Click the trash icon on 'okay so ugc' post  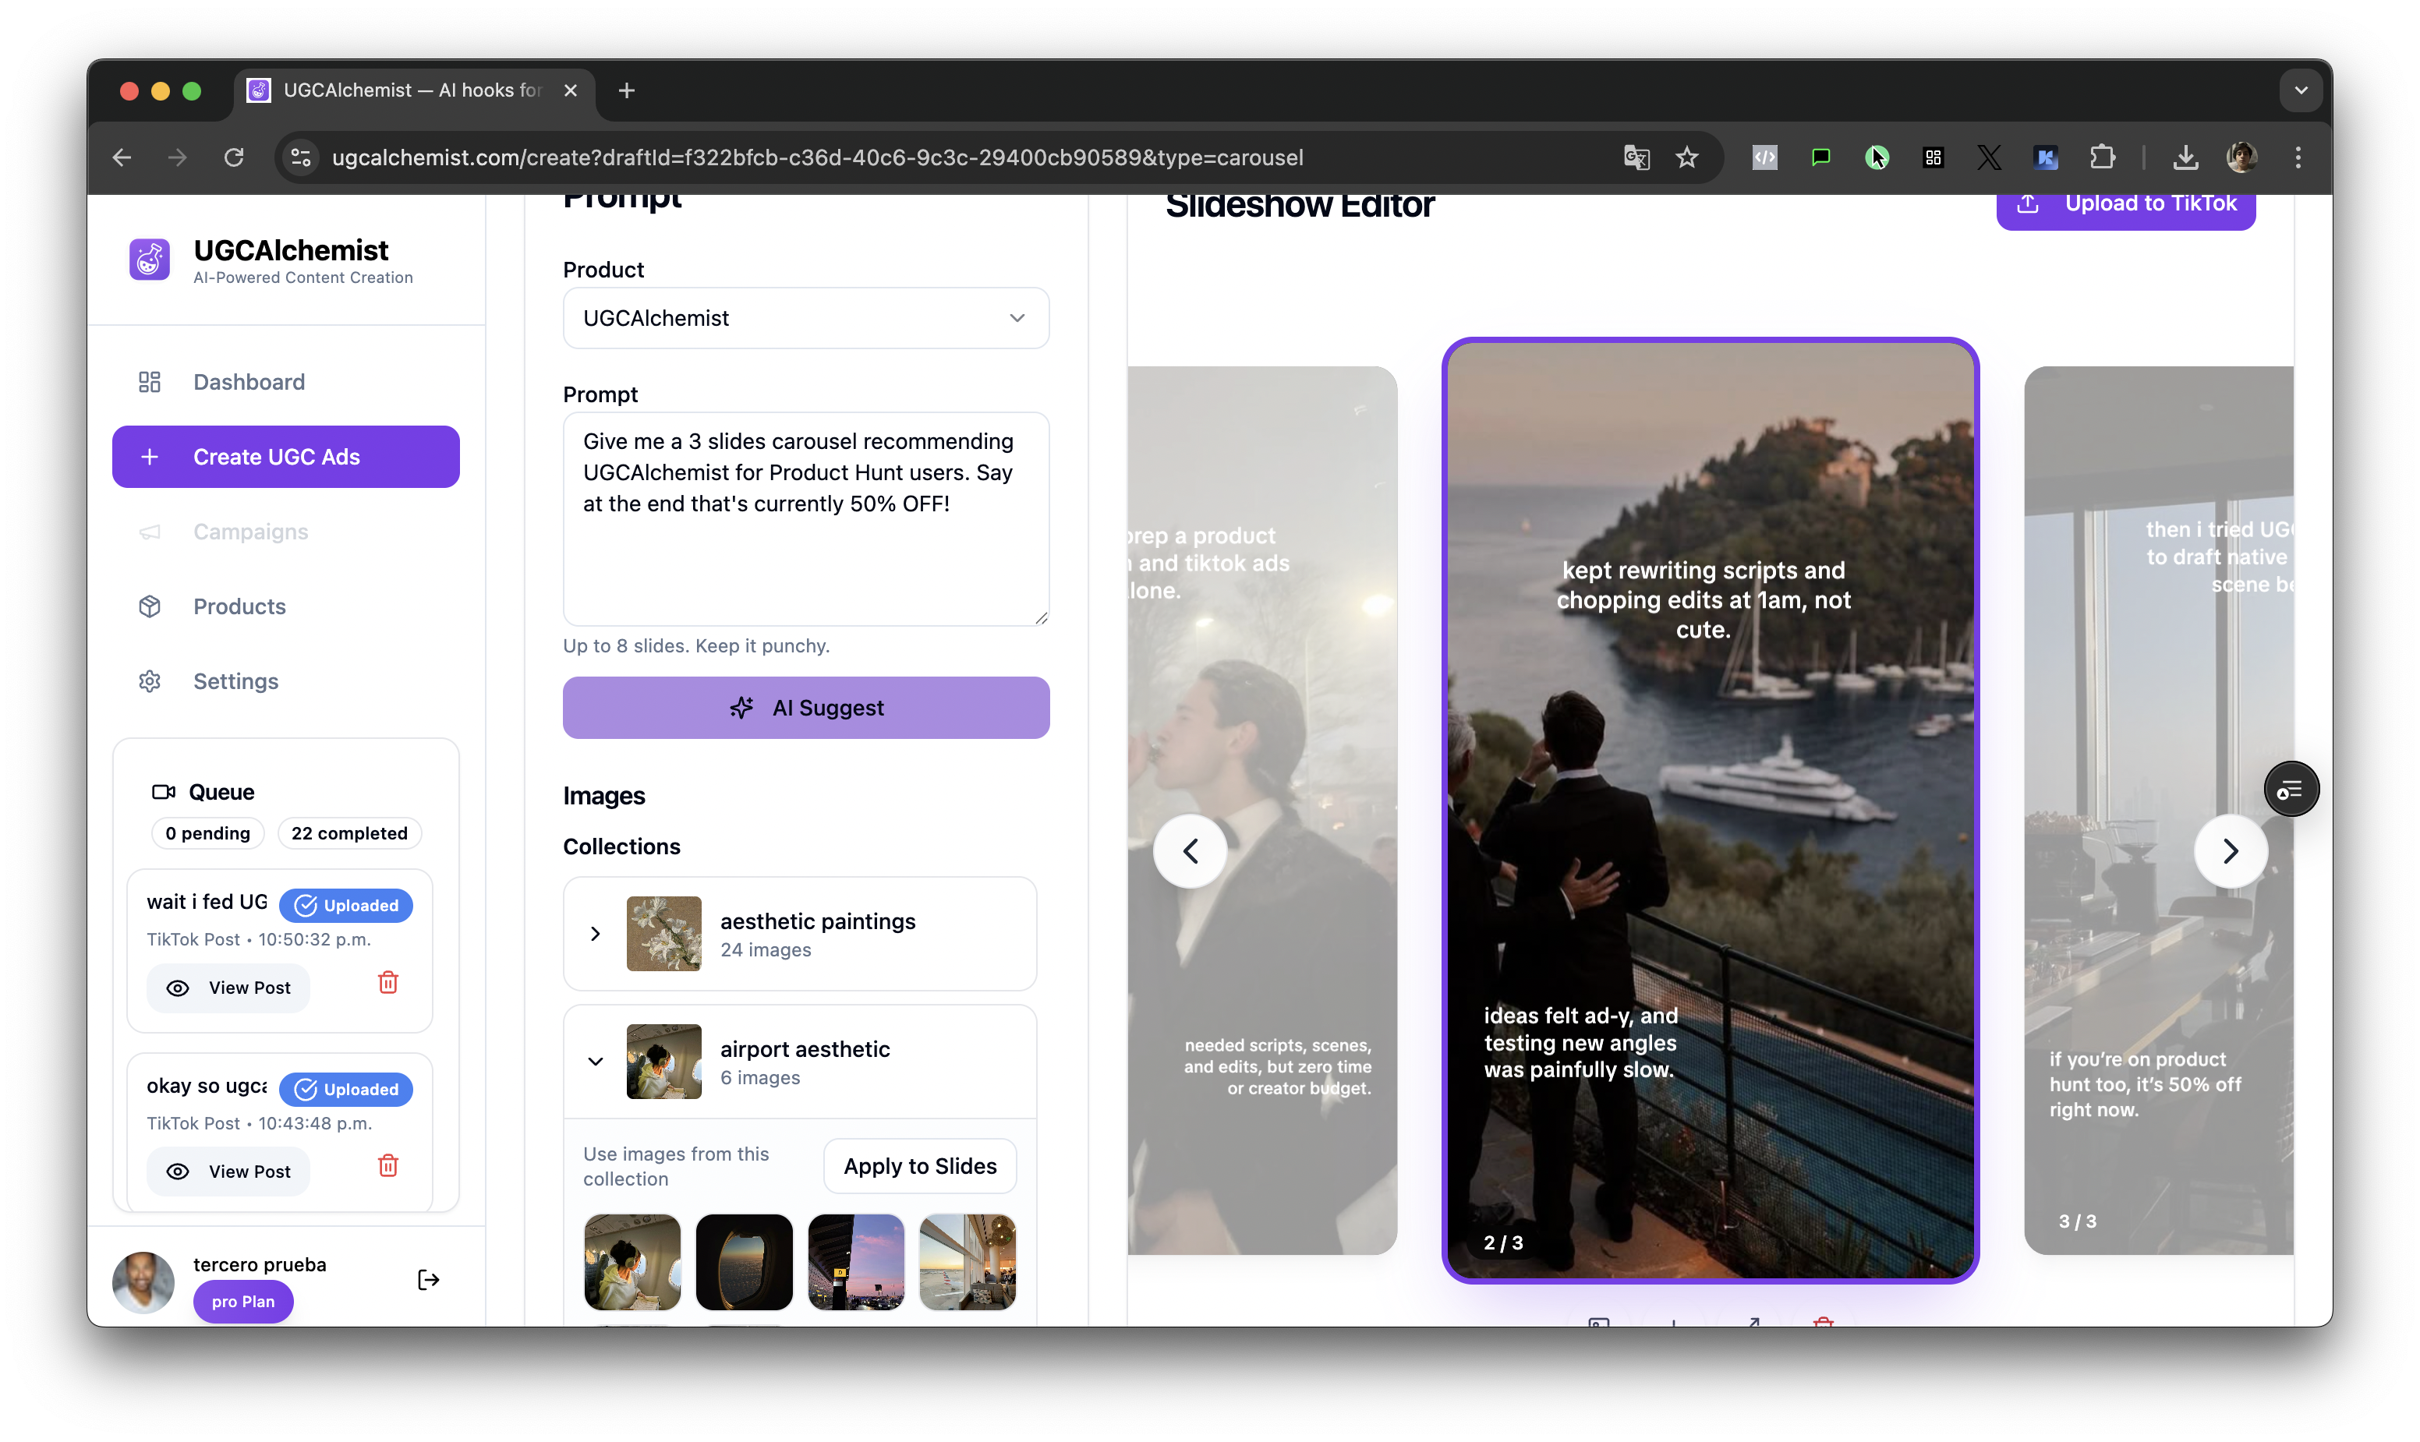[387, 1166]
